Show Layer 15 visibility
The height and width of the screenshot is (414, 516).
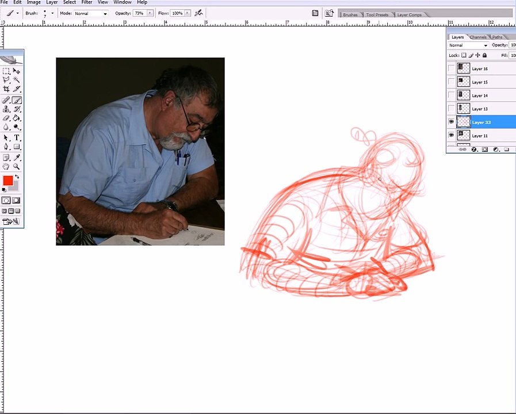pos(451,82)
